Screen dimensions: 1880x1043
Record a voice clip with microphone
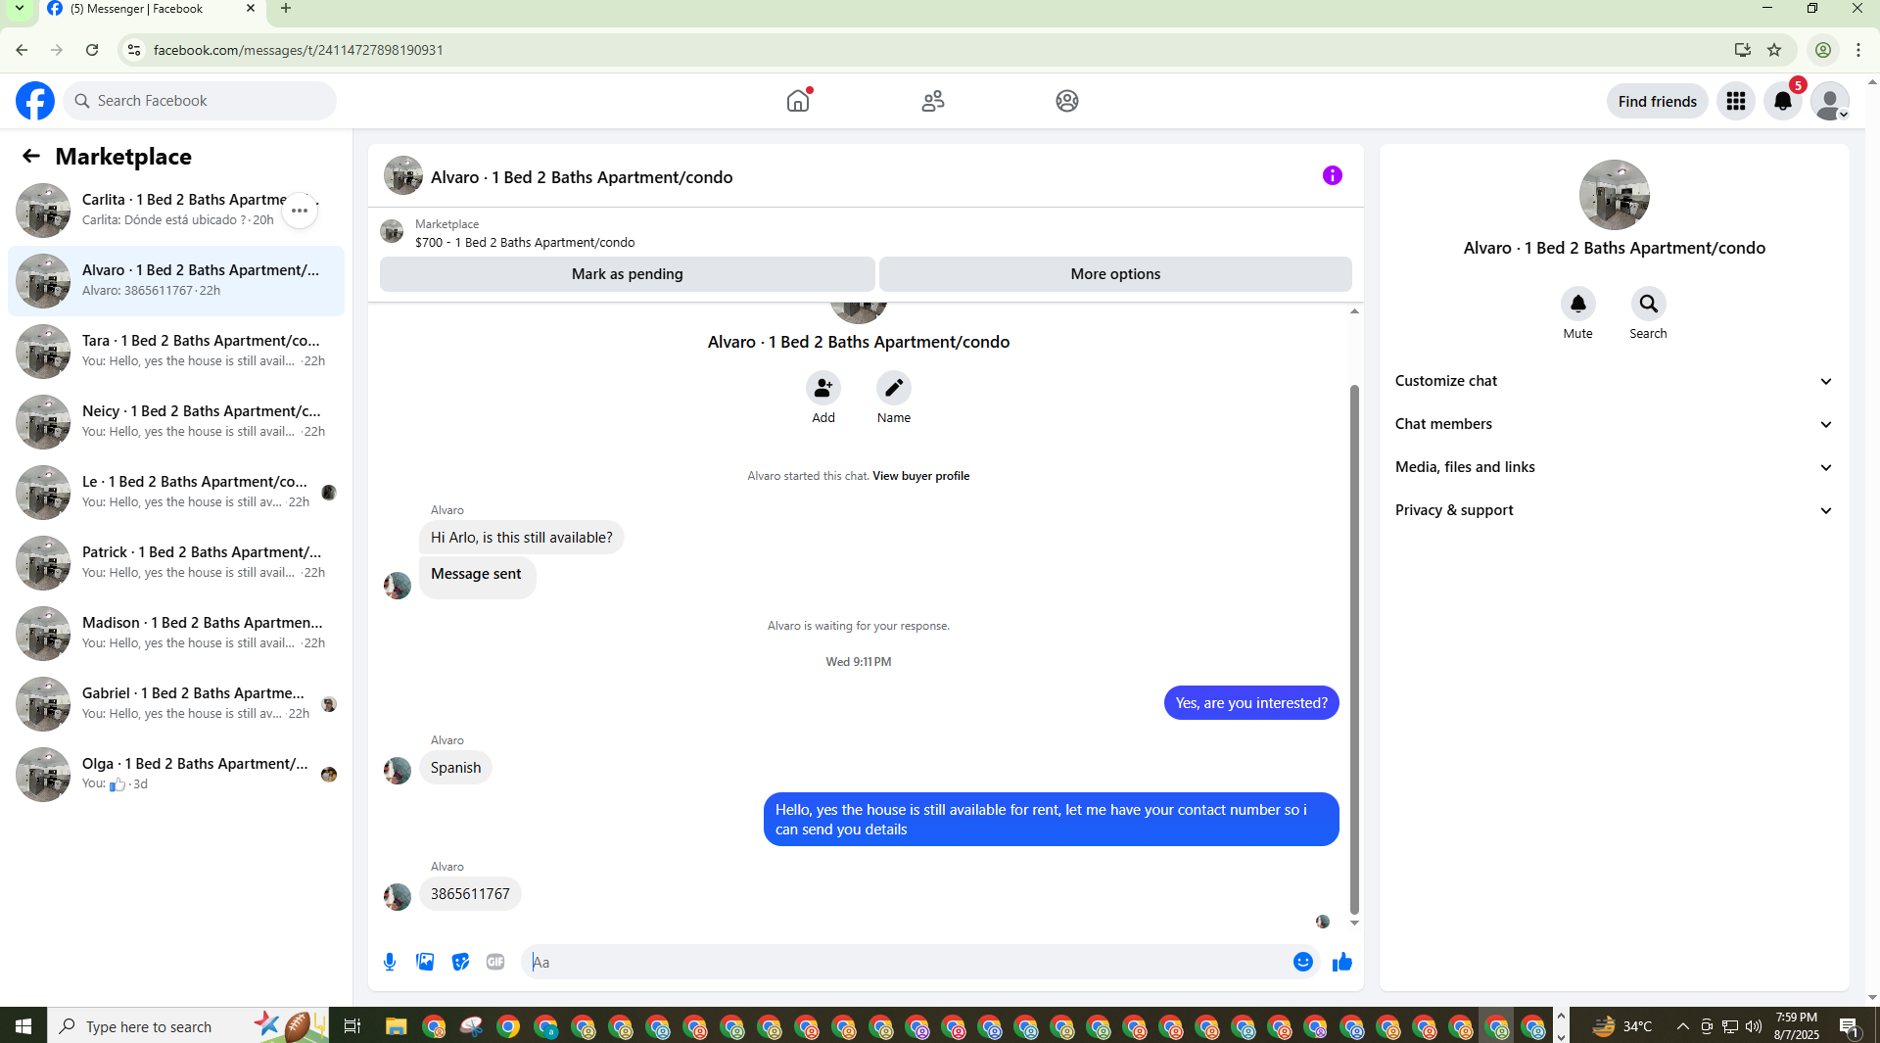[390, 962]
